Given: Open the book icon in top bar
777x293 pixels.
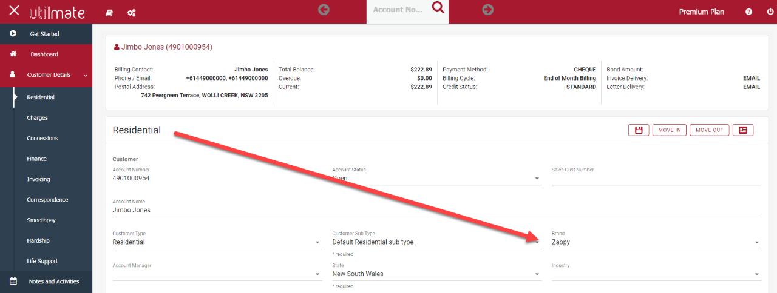Looking at the screenshot, I should (109, 12).
